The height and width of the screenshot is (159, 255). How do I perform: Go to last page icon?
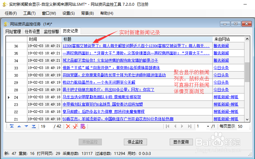point(190,126)
